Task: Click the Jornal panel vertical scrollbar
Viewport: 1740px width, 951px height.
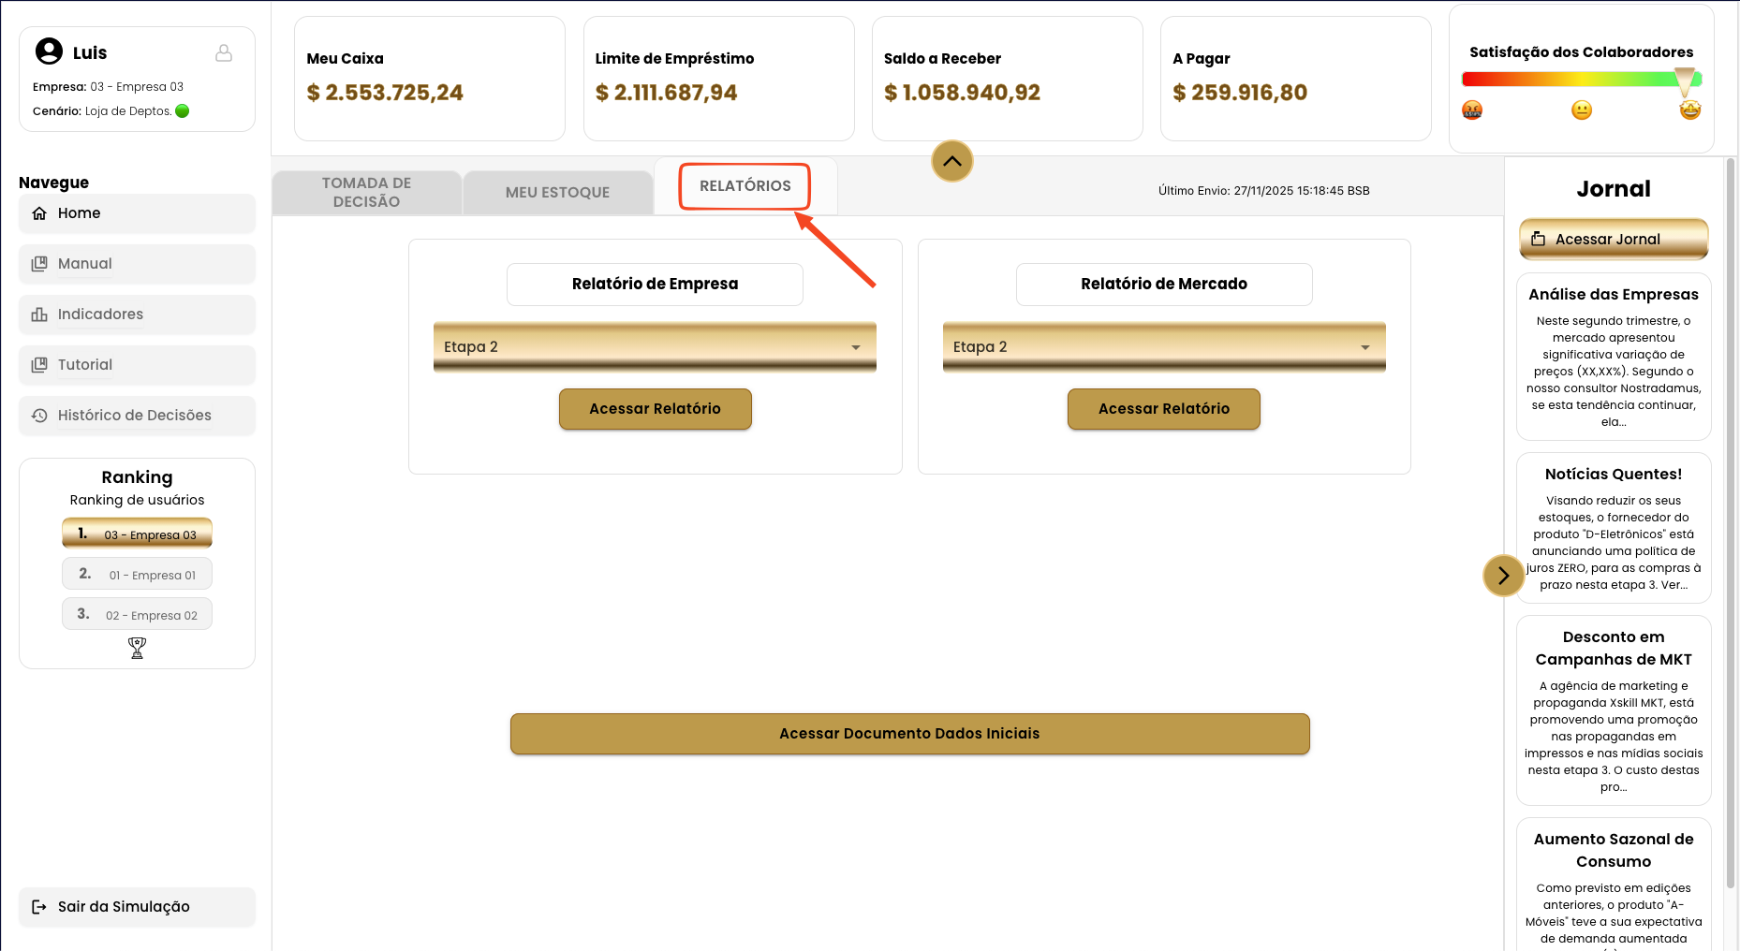Action: point(1731,524)
